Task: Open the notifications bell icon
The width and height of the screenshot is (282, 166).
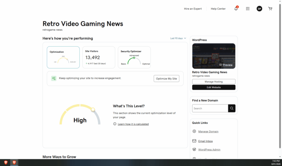Action: click(236, 8)
